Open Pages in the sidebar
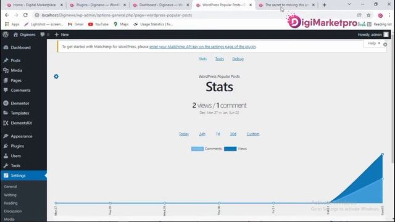 [x=16, y=80]
